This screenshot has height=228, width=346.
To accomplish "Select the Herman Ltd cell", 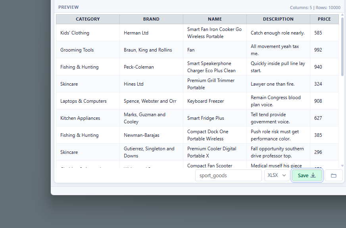I will (x=152, y=33).
